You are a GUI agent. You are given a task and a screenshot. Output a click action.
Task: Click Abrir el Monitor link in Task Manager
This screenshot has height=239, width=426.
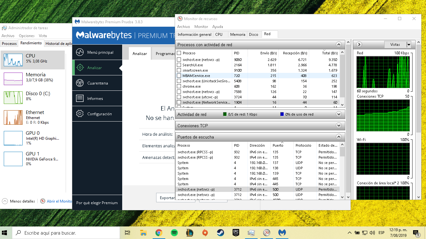[x=57, y=201]
